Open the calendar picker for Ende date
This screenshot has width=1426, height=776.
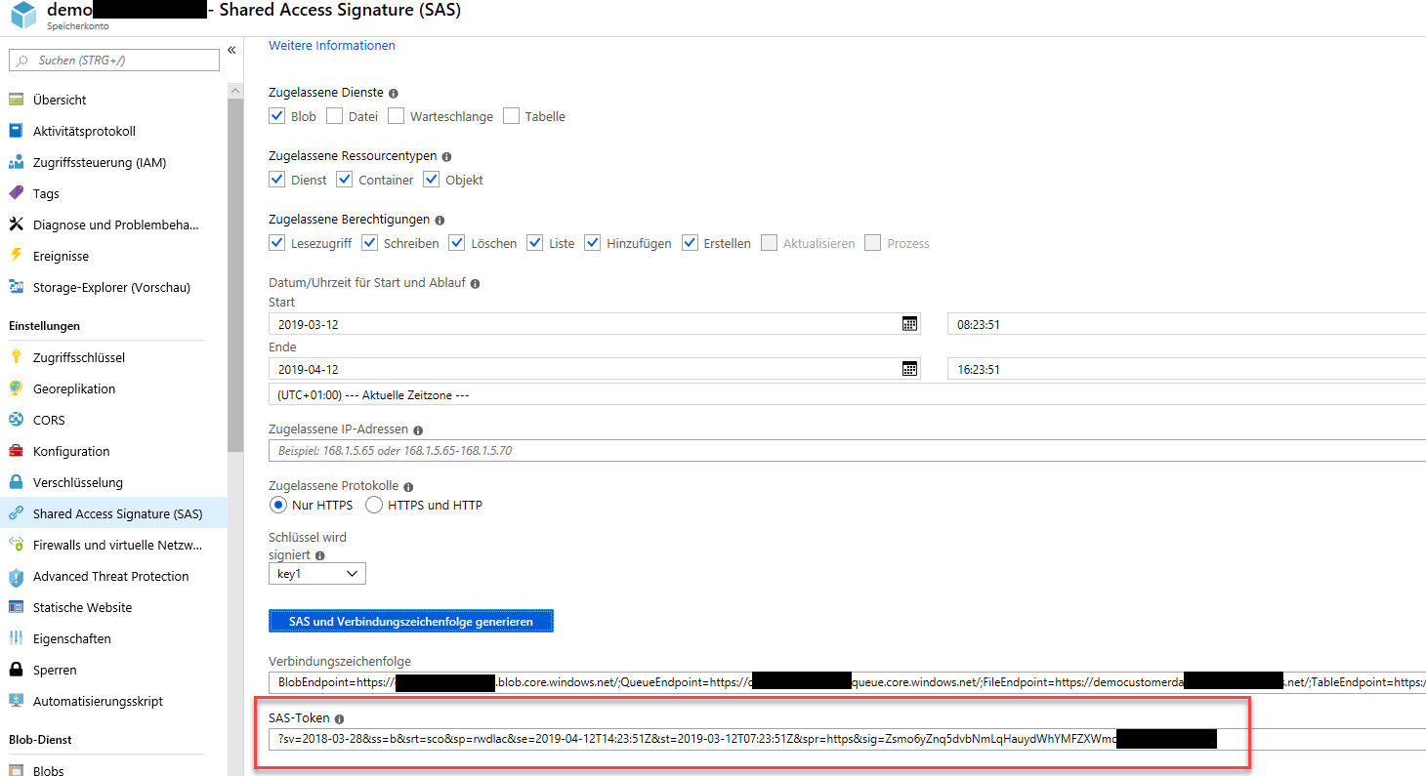(x=909, y=369)
